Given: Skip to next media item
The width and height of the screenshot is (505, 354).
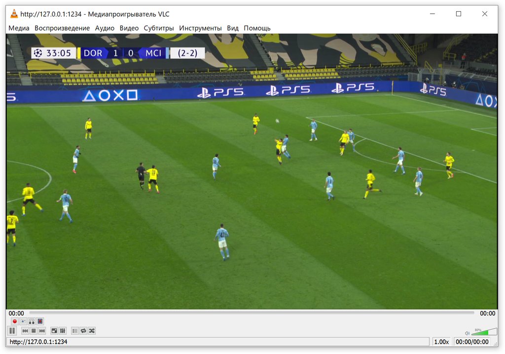Looking at the screenshot, I should (42, 331).
